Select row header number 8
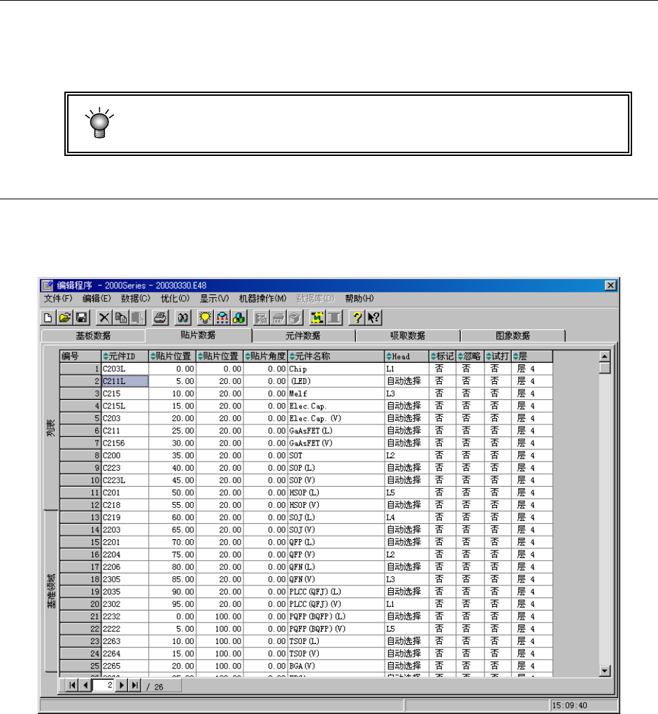The height and width of the screenshot is (714, 658). (80, 455)
